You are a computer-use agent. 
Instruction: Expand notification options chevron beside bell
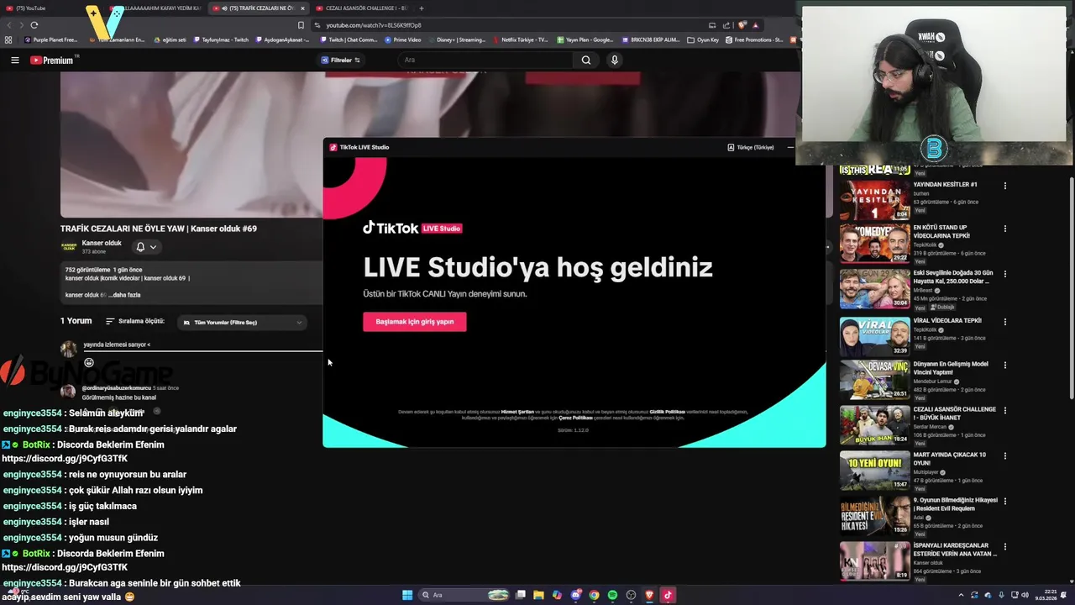coord(153,247)
